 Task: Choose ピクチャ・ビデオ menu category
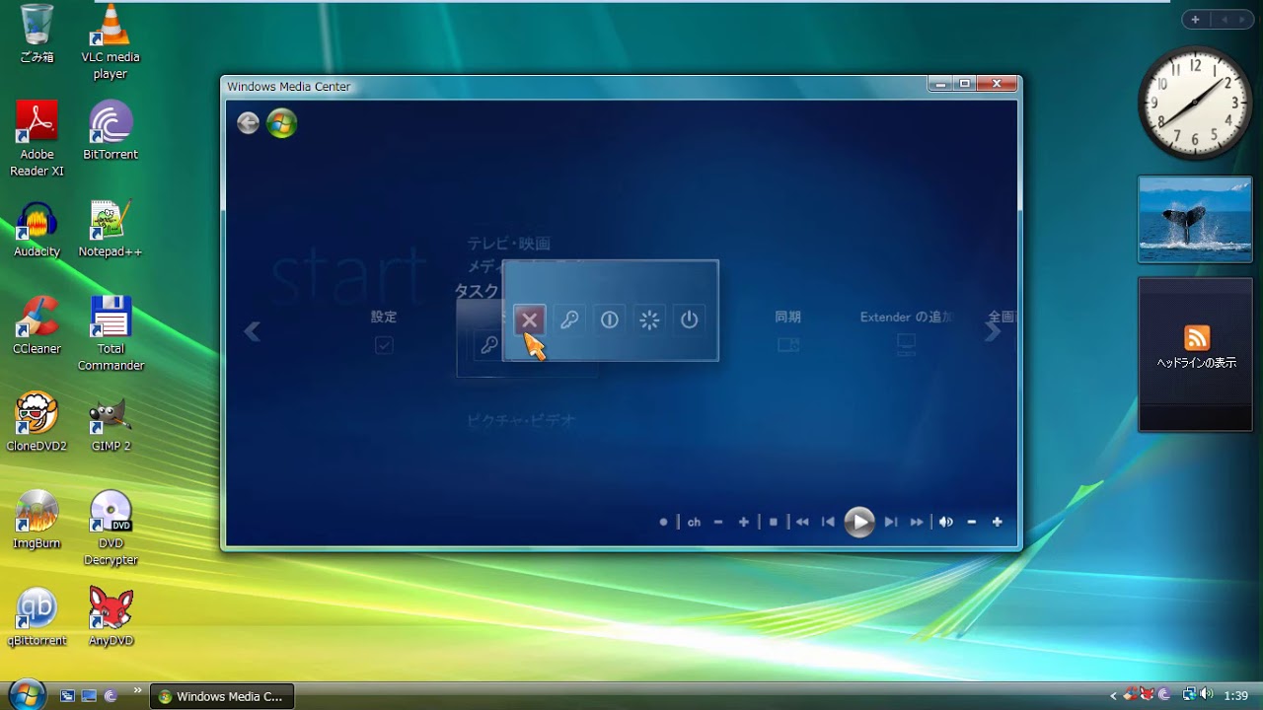(521, 420)
